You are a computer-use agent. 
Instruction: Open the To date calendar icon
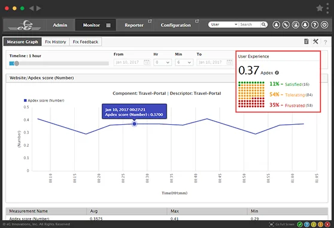(x=229, y=62)
